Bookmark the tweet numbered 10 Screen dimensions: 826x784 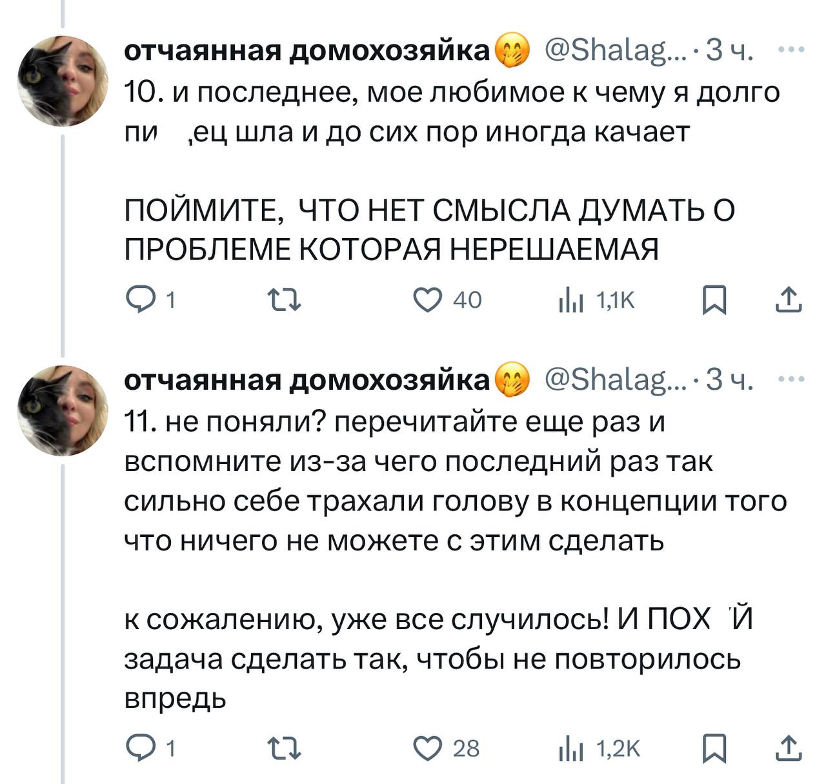click(714, 300)
